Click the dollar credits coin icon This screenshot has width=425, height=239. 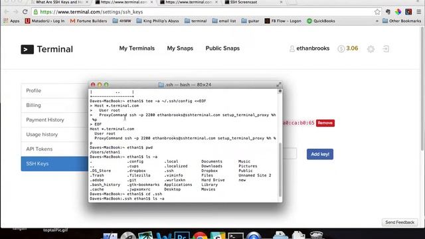point(341,48)
